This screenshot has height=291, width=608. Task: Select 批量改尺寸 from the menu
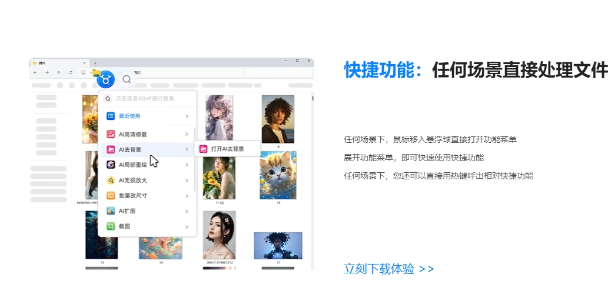click(147, 196)
